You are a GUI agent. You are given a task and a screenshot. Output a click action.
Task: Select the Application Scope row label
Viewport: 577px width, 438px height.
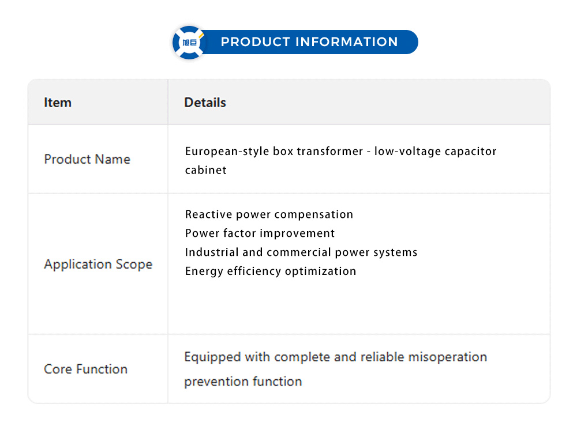98,264
